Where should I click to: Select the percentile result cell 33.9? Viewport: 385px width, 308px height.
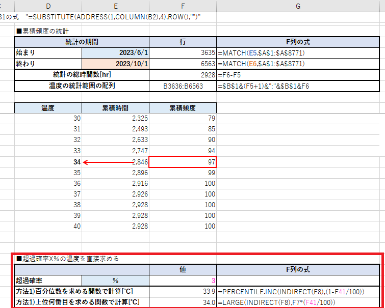click(x=183, y=292)
